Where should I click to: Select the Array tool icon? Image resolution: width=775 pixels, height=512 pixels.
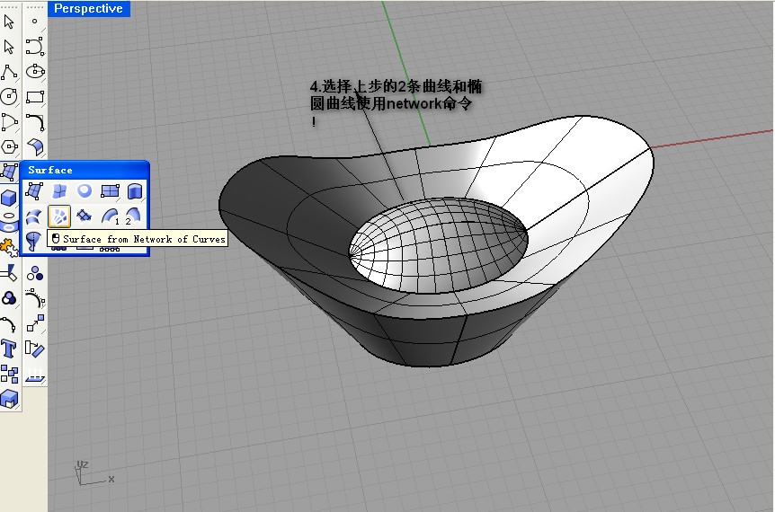(9, 374)
